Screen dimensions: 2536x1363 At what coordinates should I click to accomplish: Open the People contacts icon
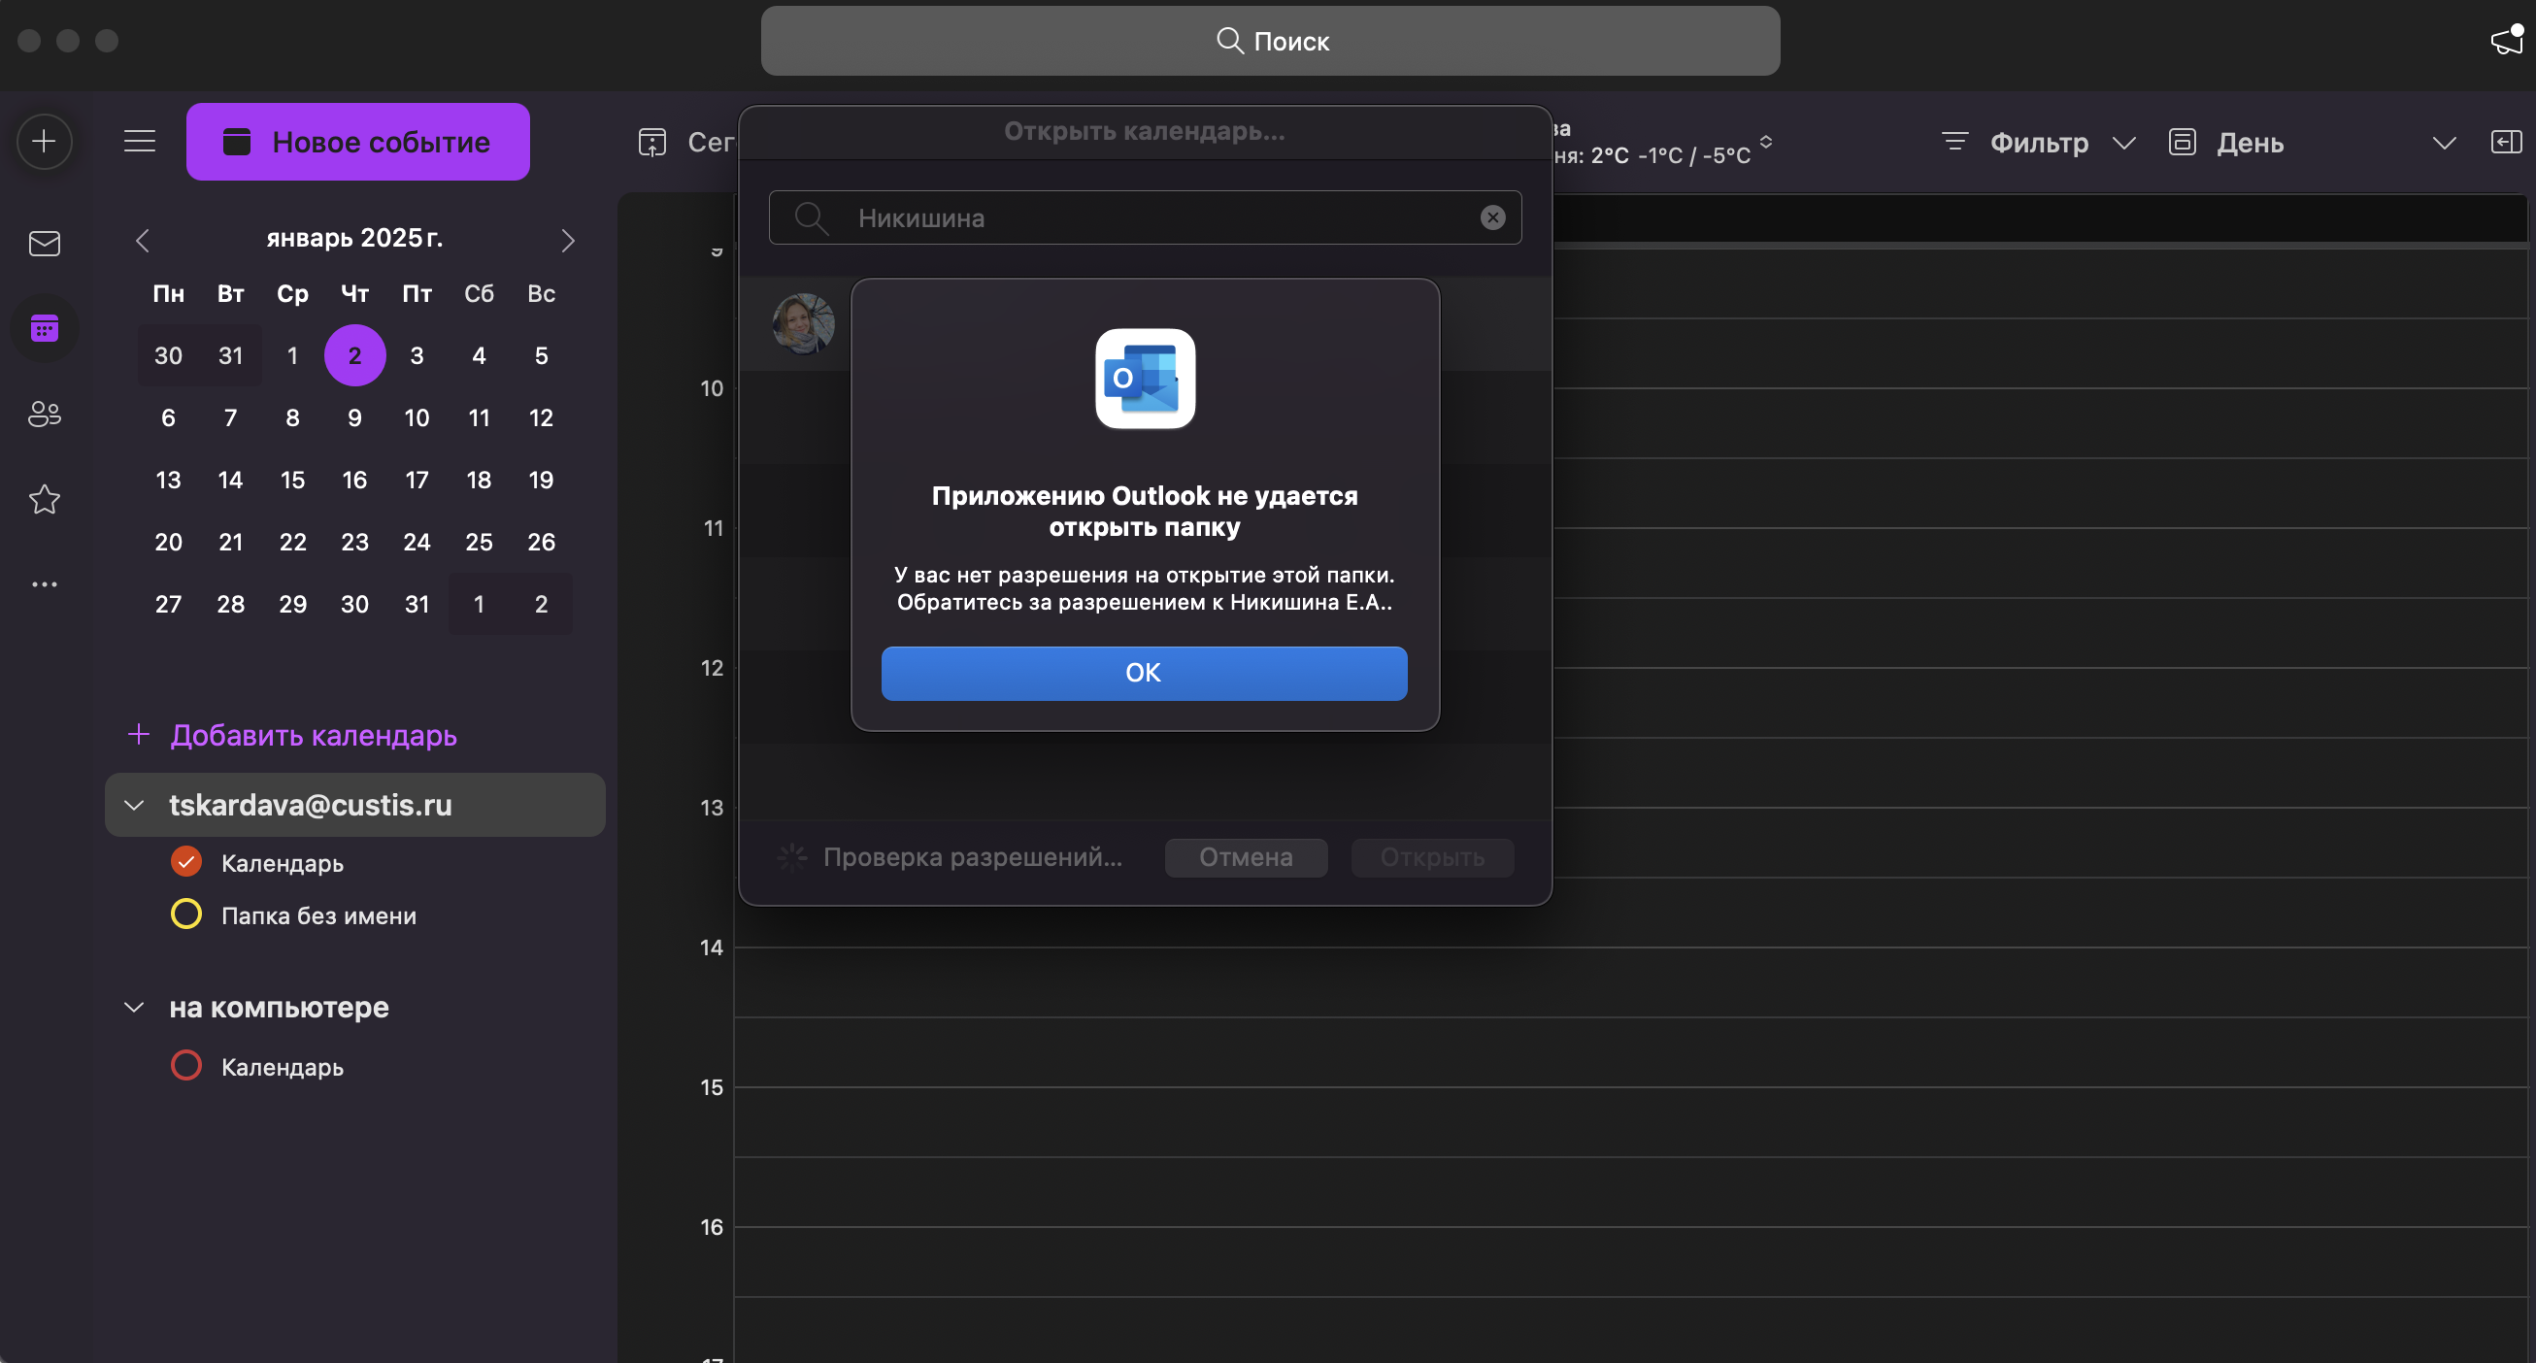(45, 415)
